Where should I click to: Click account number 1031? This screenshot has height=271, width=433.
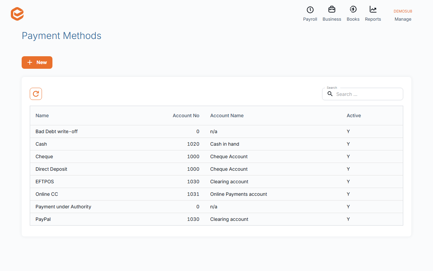(193, 194)
